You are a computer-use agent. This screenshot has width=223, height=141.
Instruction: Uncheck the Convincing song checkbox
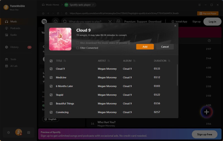(51, 112)
